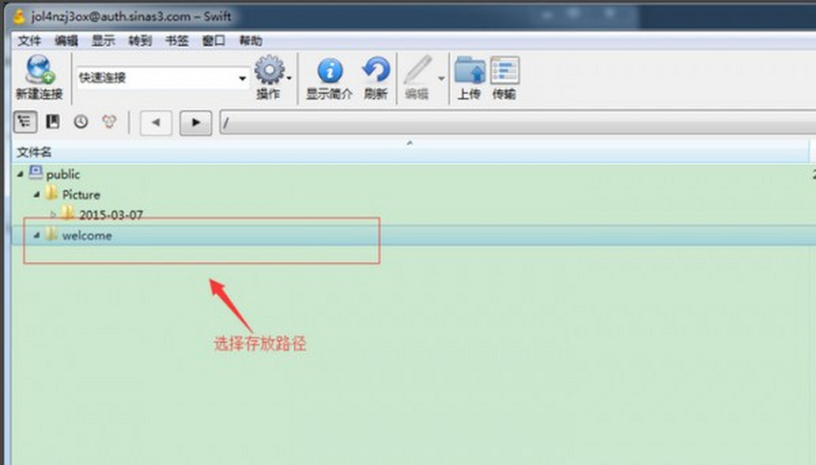Expand the 2015-03-07 folder
This screenshot has width=816, height=465.
pyautogui.click(x=53, y=215)
